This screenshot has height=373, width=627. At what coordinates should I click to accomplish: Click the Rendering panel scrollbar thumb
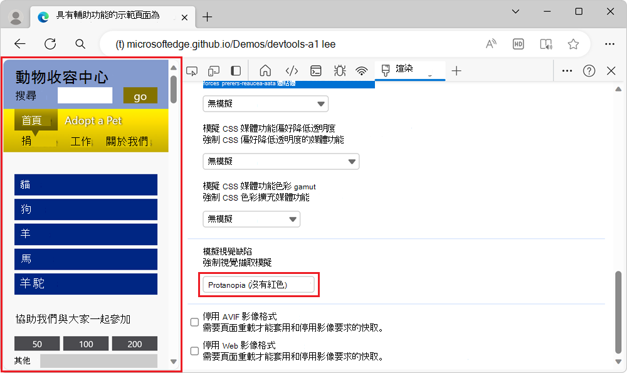pyautogui.click(x=618, y=312)
